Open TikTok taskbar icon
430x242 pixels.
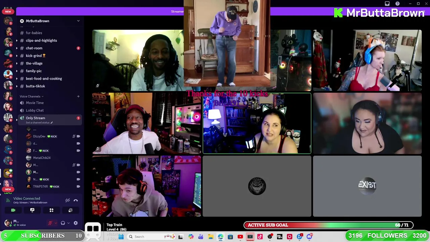[x=260, y=237]
